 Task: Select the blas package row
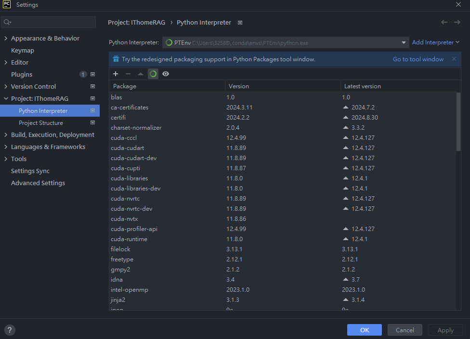point(282,97)
